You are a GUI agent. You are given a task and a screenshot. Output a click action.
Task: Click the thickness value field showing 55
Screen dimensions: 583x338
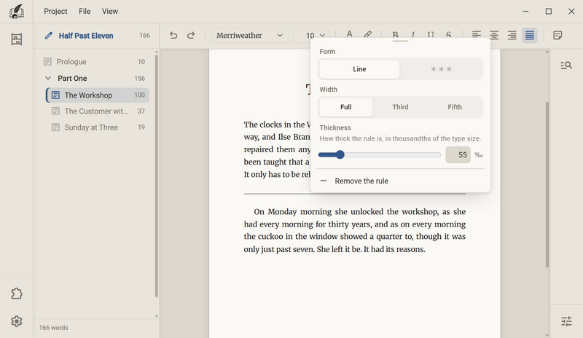458,154
